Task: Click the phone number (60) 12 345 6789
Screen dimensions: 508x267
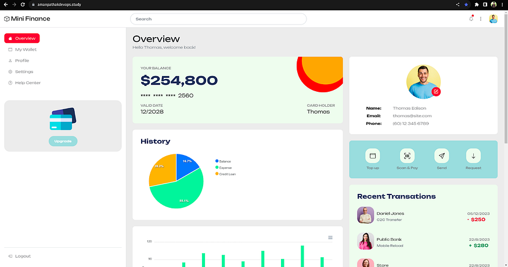Action: click(x=410, y=124)
